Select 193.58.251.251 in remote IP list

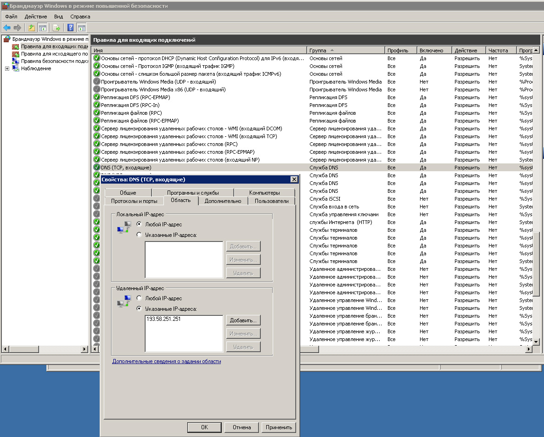click(x=163, y=319)
